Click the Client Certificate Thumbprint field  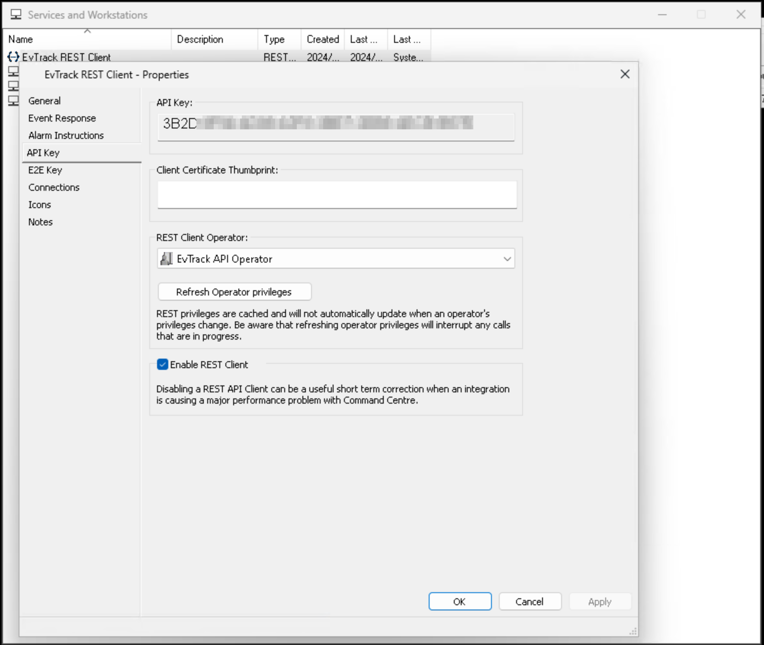337,195
